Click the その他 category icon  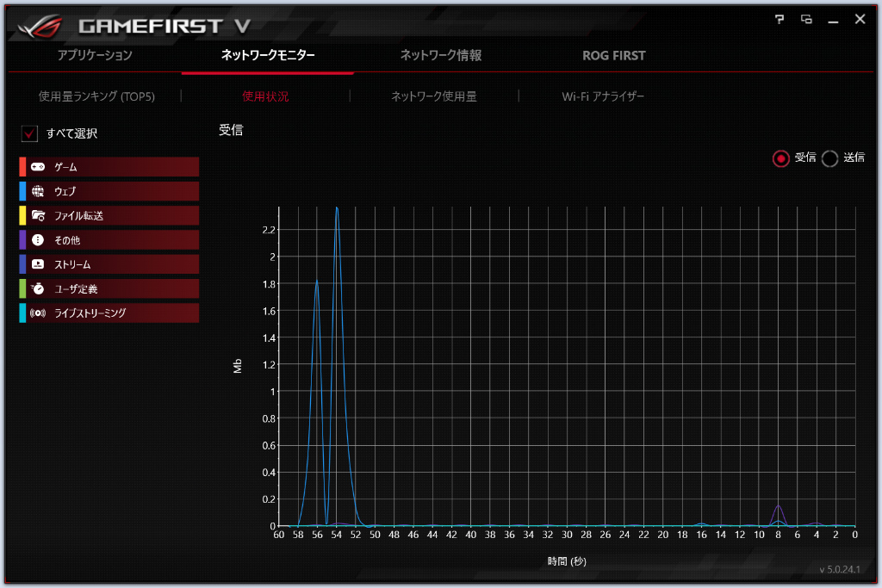pyautogui.click(x=38, y=240)
